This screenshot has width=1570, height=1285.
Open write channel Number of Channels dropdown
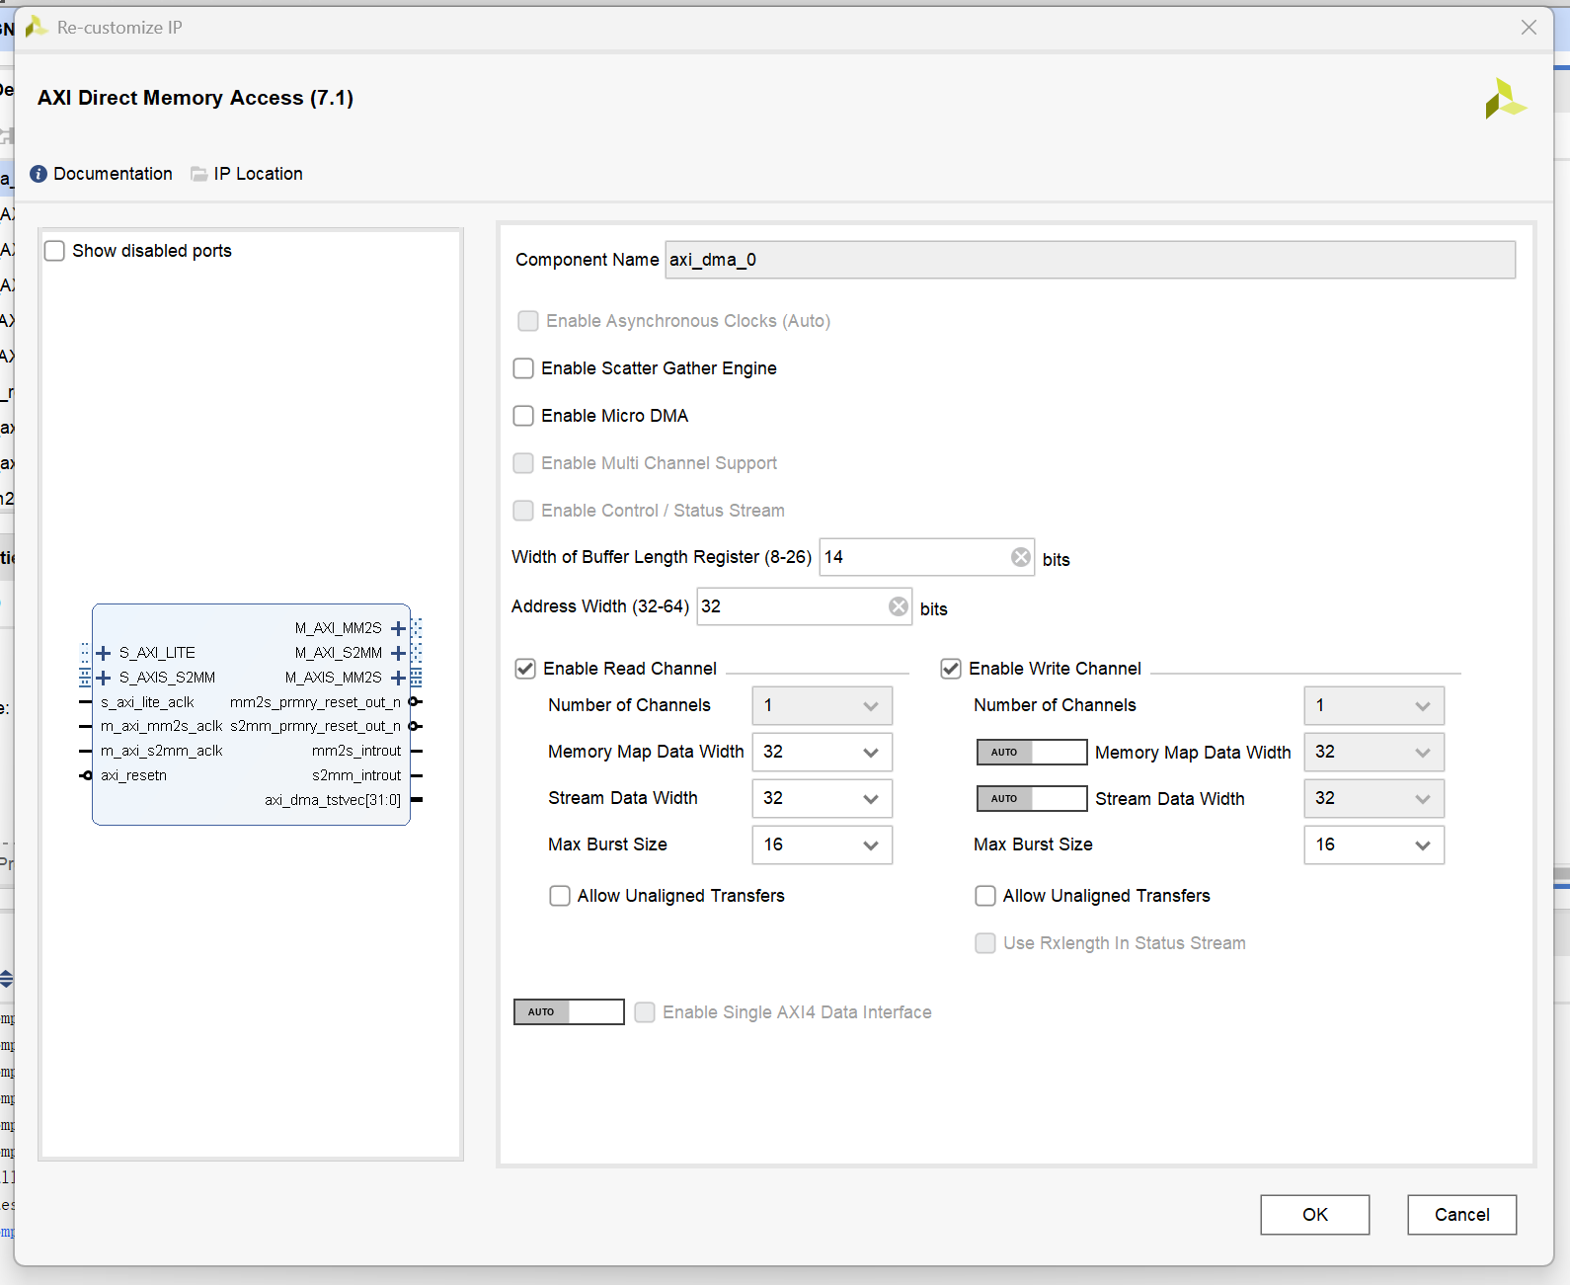1374,706
